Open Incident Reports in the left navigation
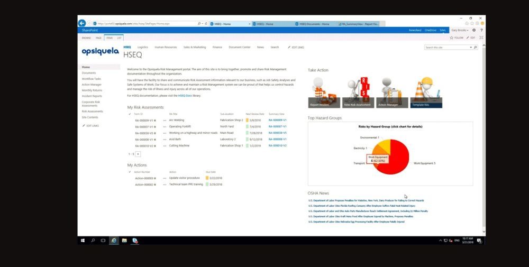Image resolution: width=529 pixels, height=267 pixels. [x=92, y=96]
